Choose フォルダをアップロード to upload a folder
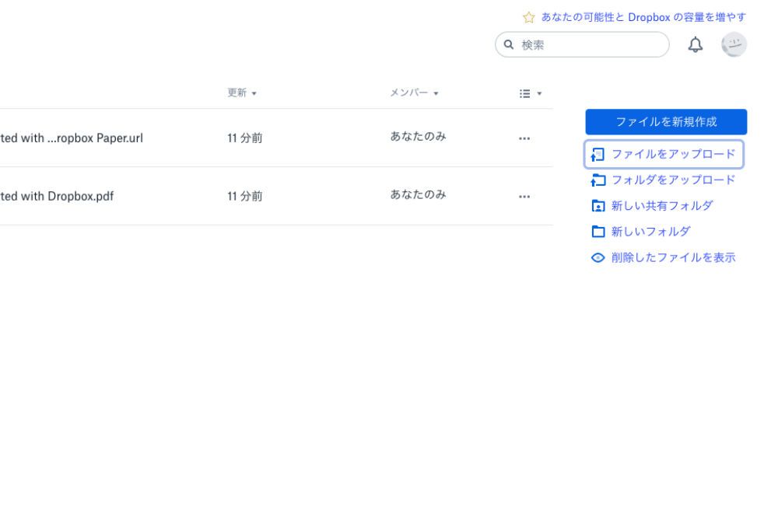Image resolution: width=778 pixels, height=517 pixels. [673, 180]
